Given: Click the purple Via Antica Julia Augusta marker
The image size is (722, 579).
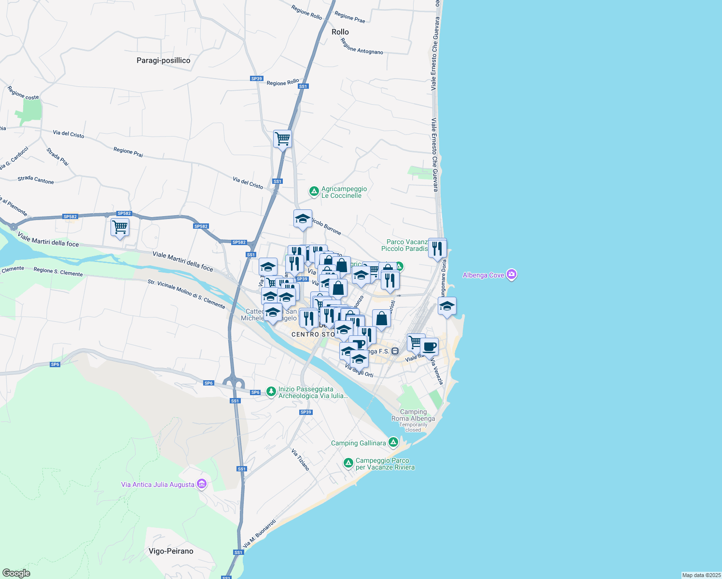Looking at the screenshot, I should pyautogui.click(x=202, y=483).
